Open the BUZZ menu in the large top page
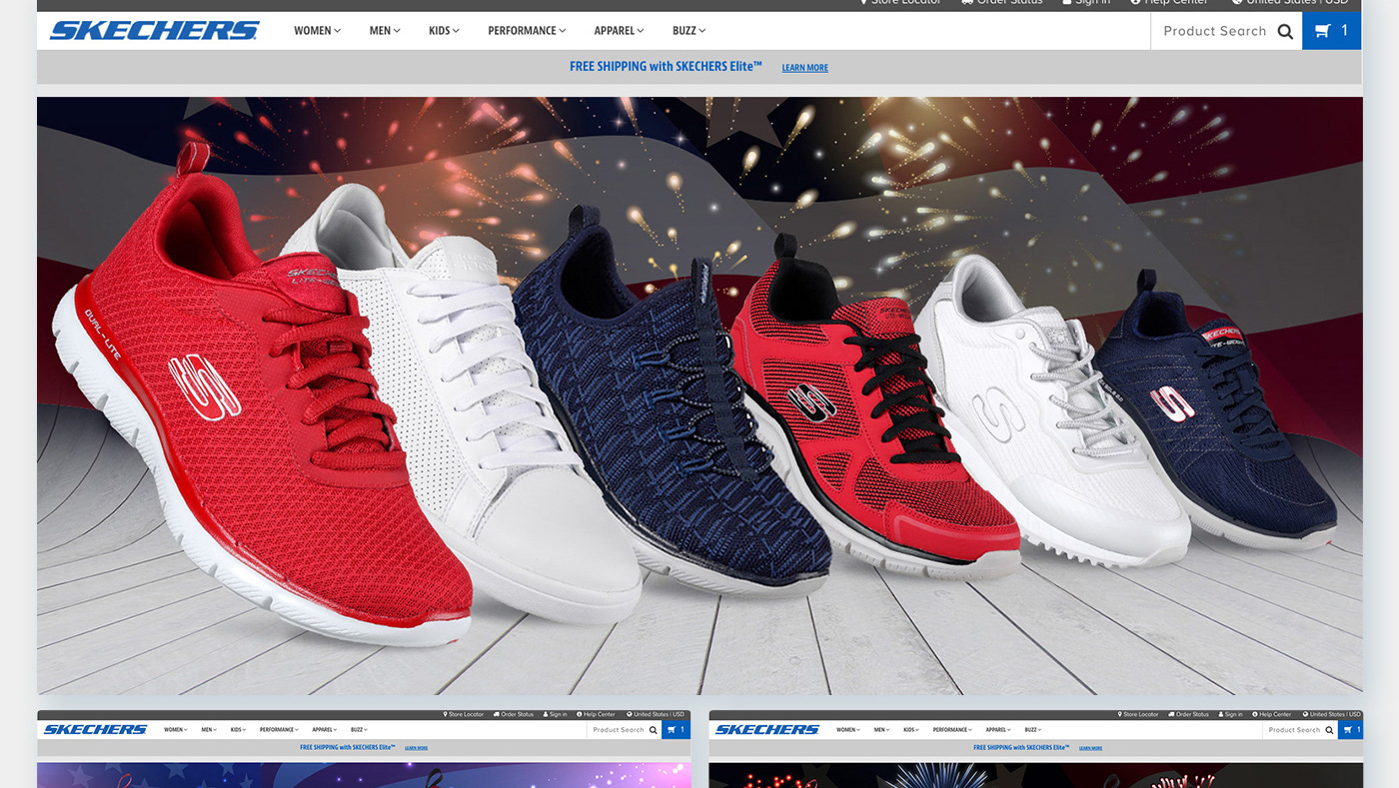 (x=689, y=31)
